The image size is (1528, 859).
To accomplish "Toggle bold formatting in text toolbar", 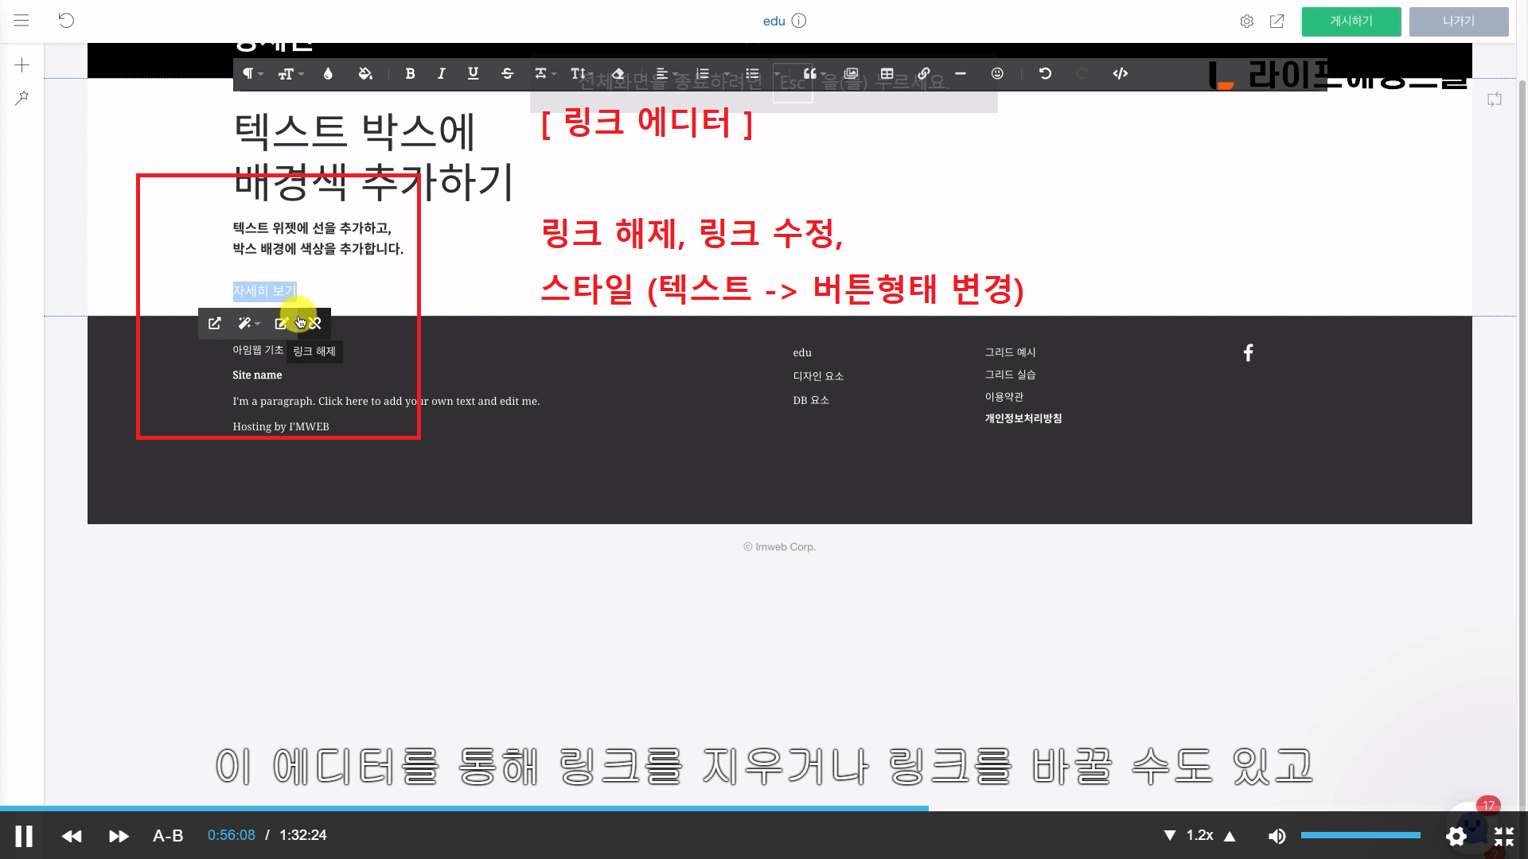I will coord(410,74).
